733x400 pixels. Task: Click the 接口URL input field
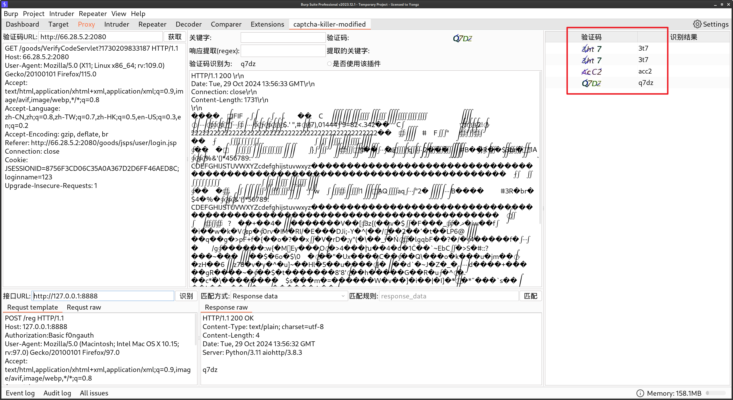tap(103, 296)
